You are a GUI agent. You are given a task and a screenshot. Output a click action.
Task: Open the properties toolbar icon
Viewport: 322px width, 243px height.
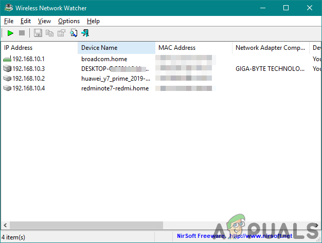click(x=61, y=33)
